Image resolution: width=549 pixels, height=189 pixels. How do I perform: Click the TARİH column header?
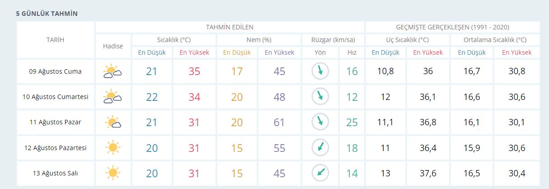55,40
